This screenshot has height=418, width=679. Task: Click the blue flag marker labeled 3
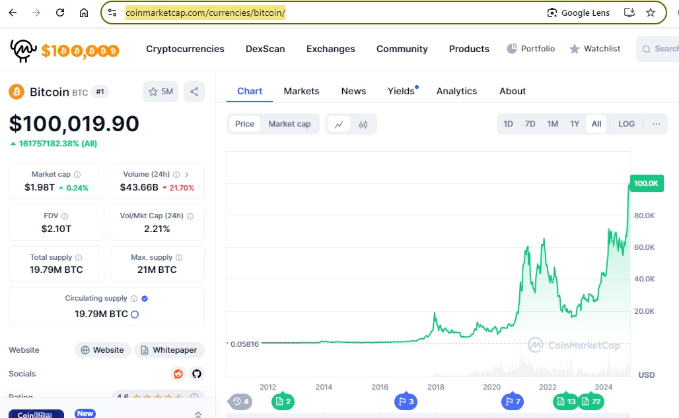coord(406,402)
